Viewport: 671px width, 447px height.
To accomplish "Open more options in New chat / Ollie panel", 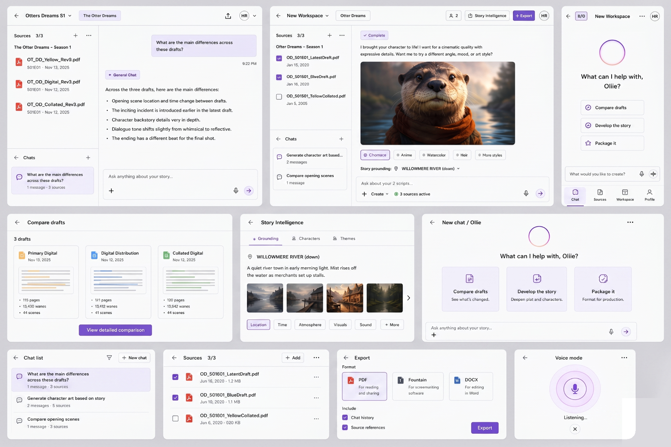I will point(630,222).
